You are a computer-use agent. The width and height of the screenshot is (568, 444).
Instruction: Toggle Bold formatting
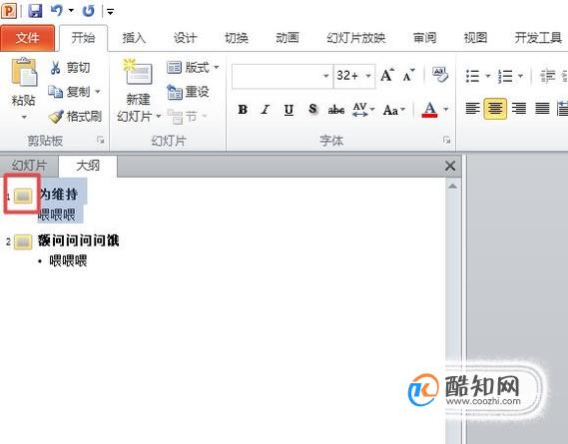(243, 109)
